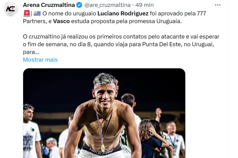The image size is (238, 158).
Task: Open the Arena Cruzmaltina display name link
Action: (x=49, y=5)
